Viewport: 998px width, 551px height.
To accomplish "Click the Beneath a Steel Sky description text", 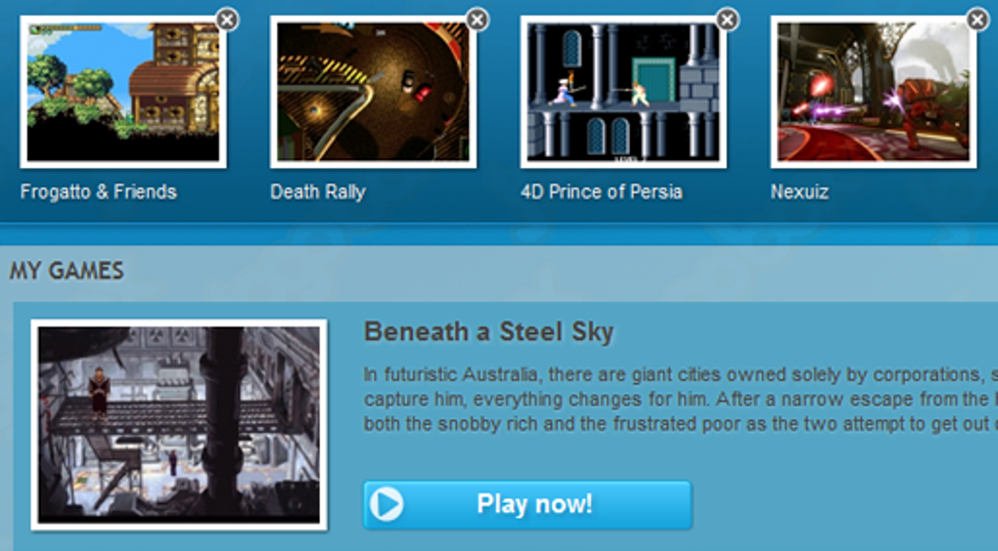I will pos(680,400).
